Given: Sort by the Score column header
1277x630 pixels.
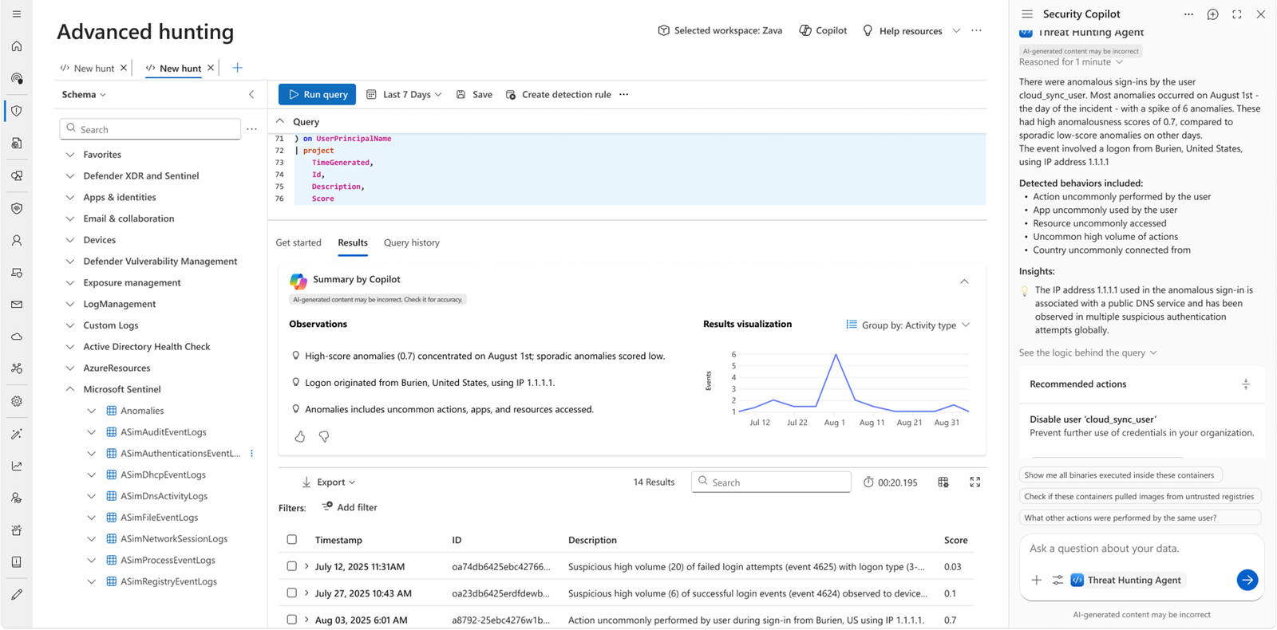Looking at the screenshot, I should coord(956,540).
